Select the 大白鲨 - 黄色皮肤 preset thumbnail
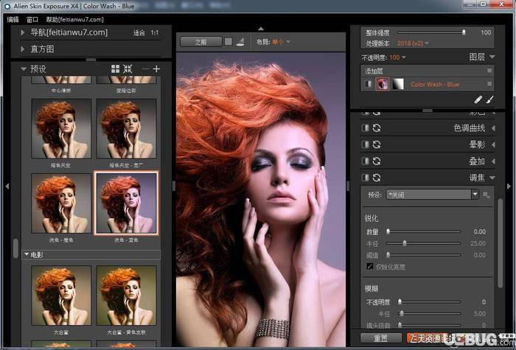 (x=126, y=295)
